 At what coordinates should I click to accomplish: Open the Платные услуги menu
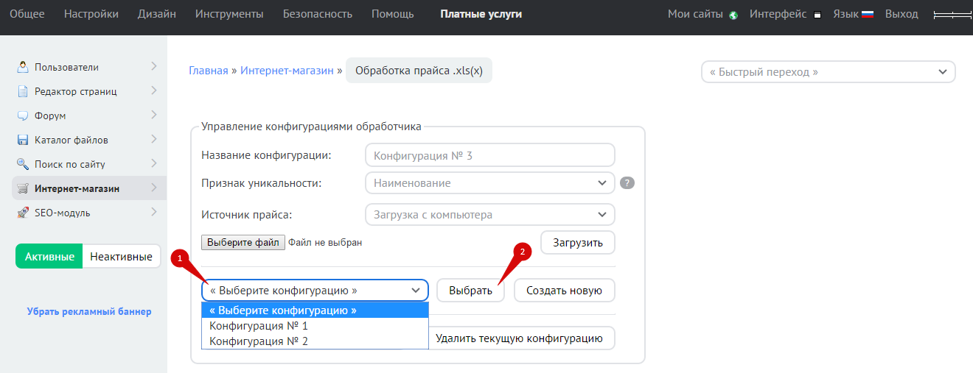pos(481,14)
